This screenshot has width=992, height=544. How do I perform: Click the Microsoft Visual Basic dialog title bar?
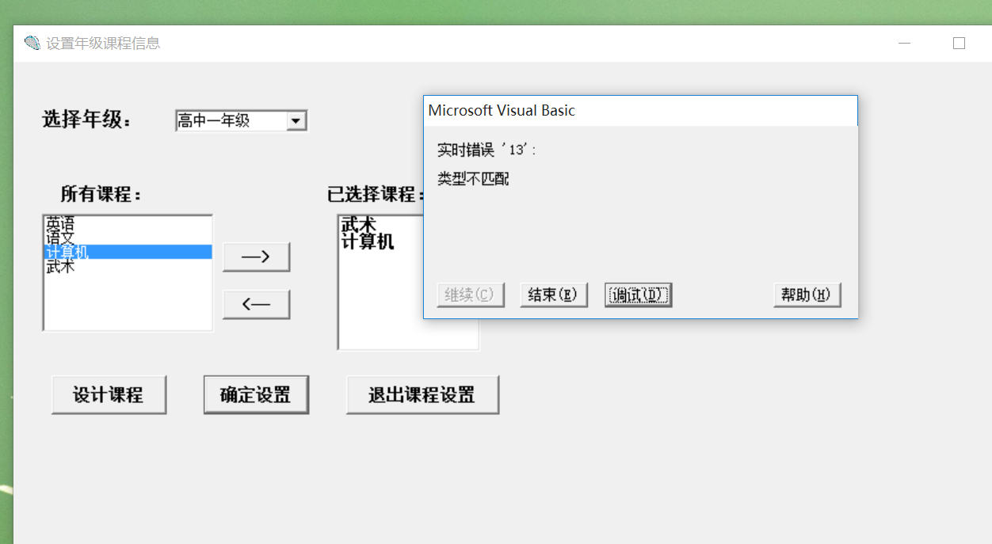click(640, 111)
